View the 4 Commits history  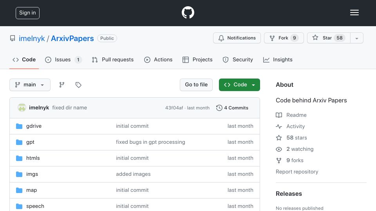(232, 108)
